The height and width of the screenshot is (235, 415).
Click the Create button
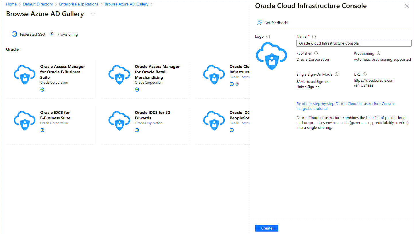coord(267,228)
